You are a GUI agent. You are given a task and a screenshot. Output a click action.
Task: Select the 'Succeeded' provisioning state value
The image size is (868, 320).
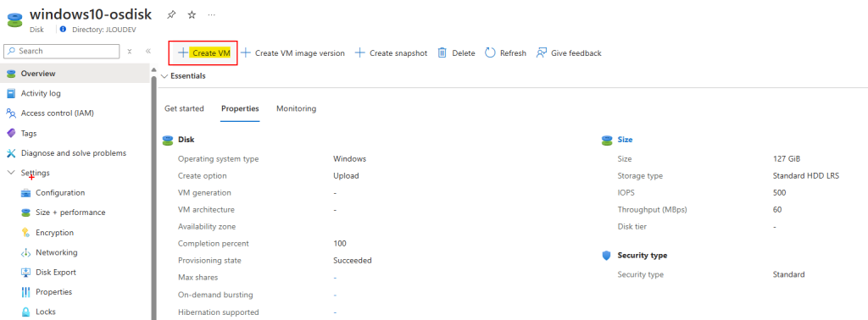click(352, 260)
